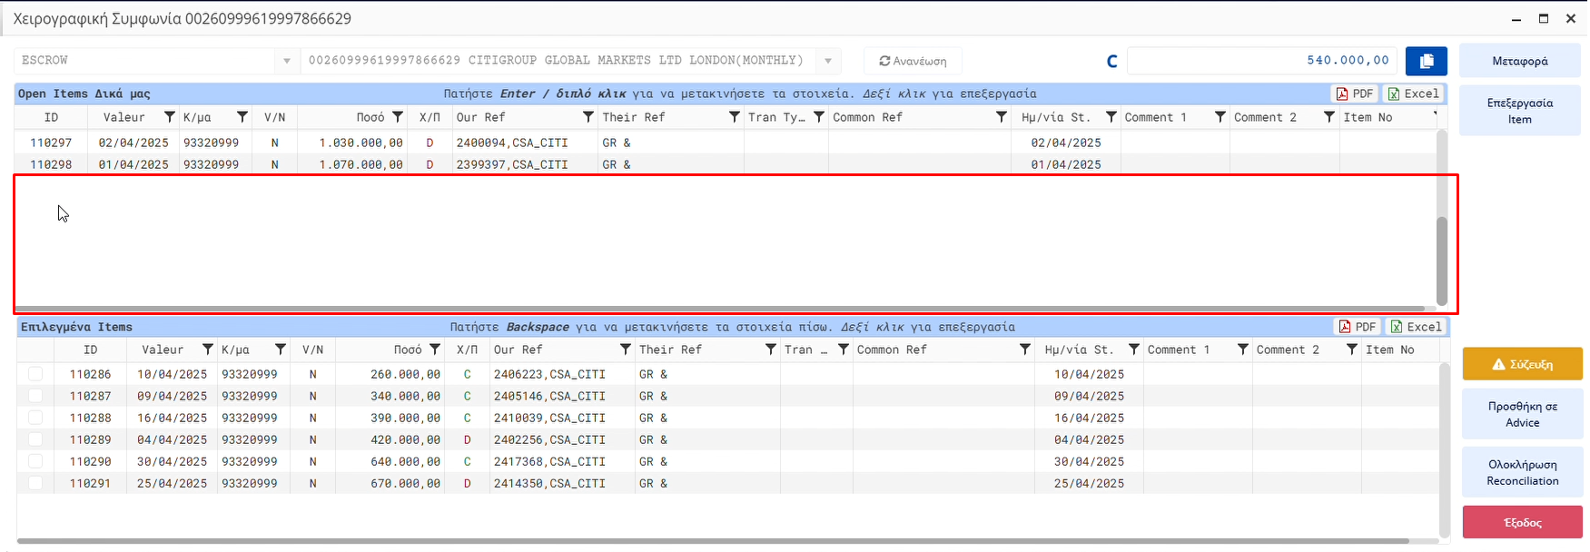Click the amount field showing 540.000,00
1590x552 pixels.
pyautogui.click(x=1262, y=61)
